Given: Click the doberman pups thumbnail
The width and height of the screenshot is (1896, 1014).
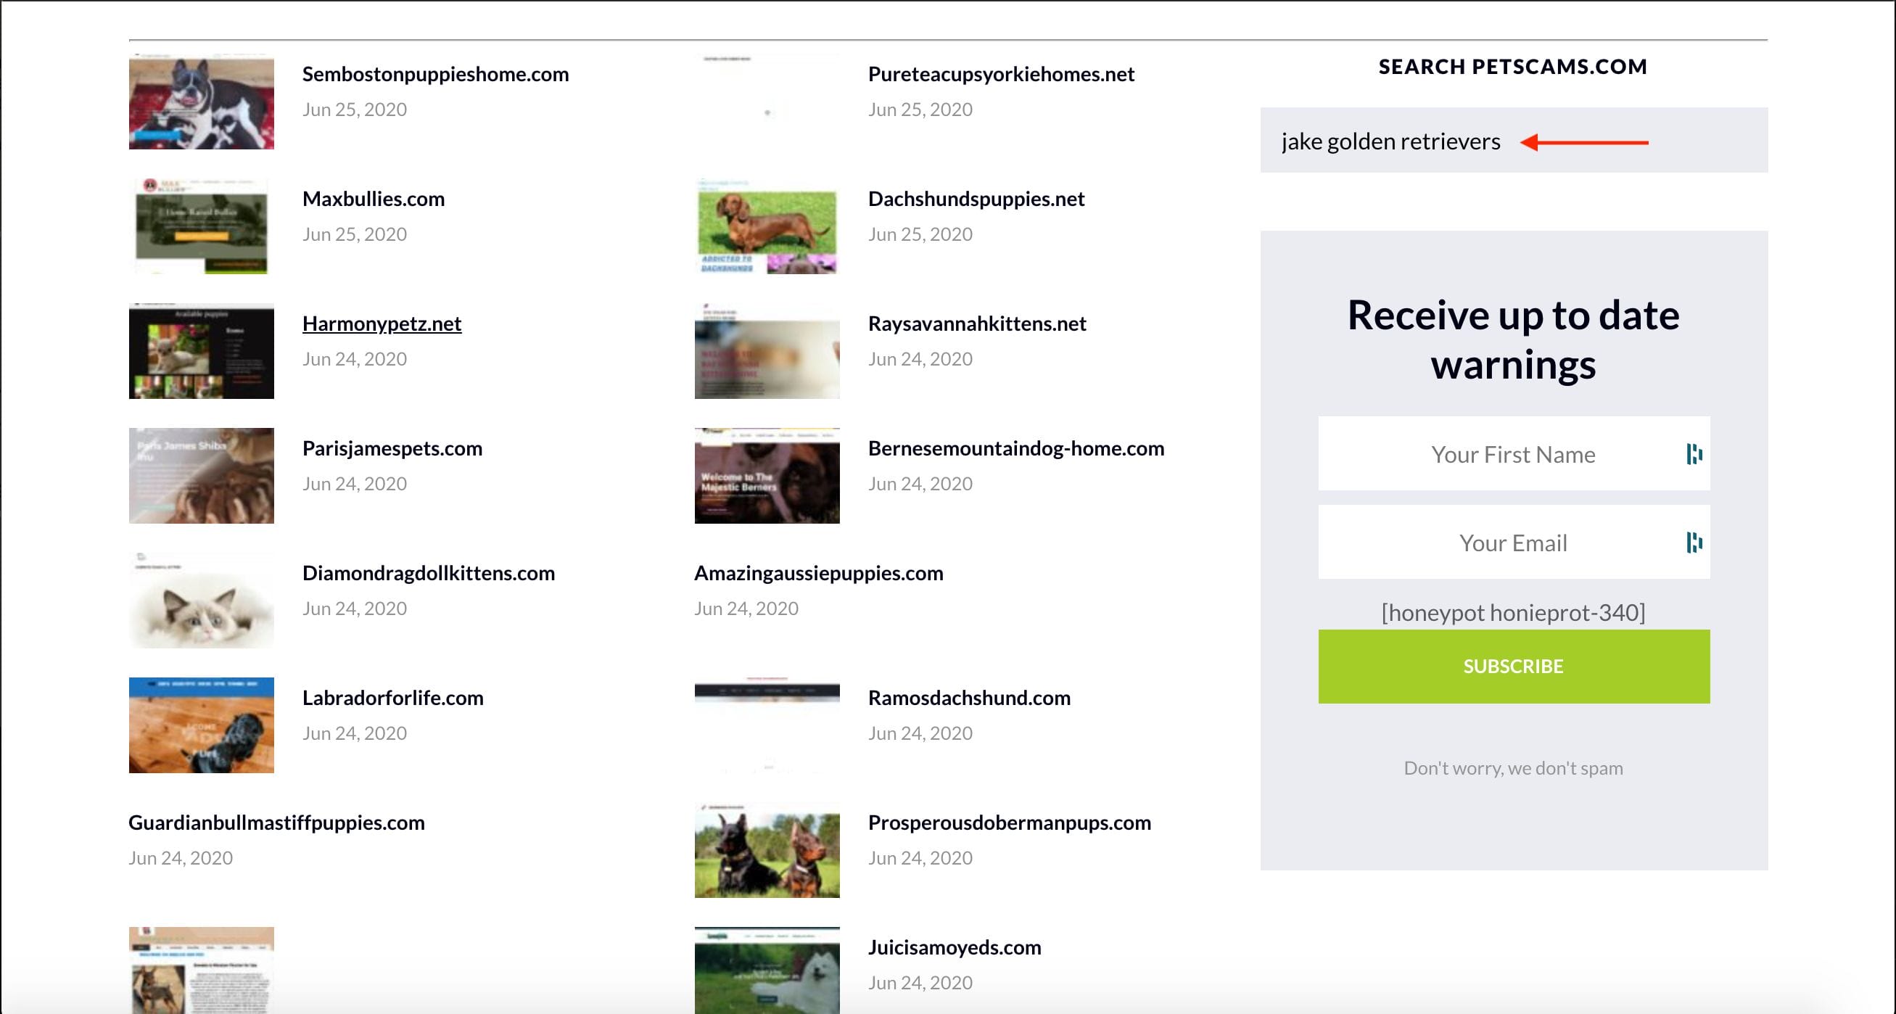Looking at the screenshot, I should 766,850.
